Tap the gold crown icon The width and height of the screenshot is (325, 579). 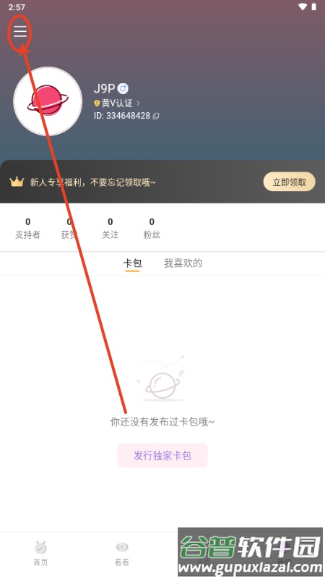[x=17, y=182]
